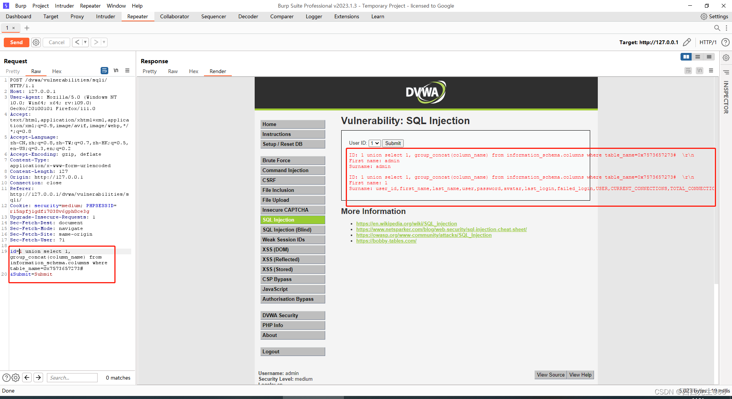This screenshot has height=399, width=732.
Task: Go to next request with forward arrow
Action: [x=96, y=42]
